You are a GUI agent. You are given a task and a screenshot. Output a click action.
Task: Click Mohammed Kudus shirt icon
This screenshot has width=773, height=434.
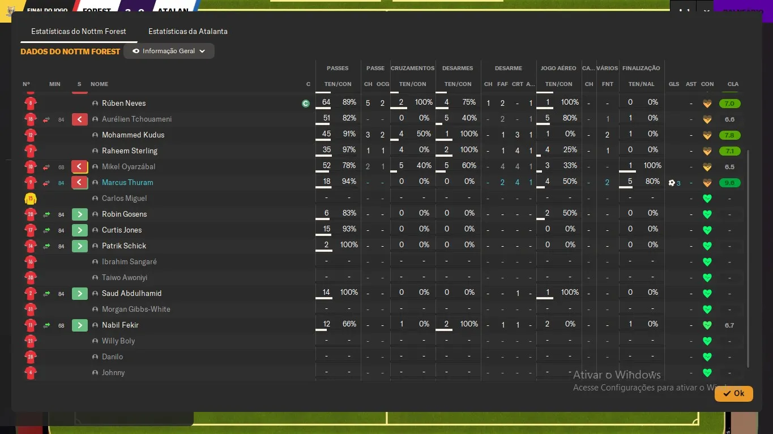[31, 135]
